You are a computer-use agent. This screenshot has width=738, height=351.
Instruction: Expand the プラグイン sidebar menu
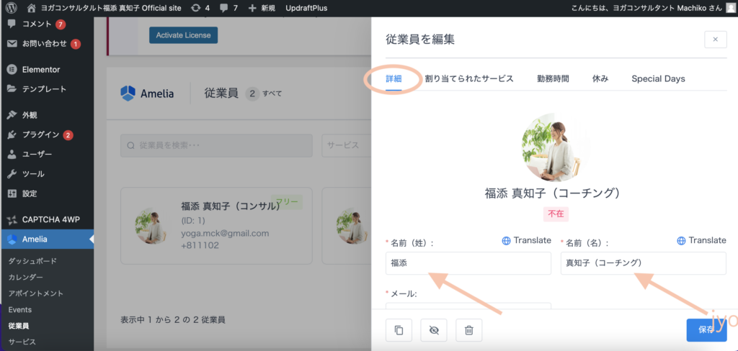tap(40, 135)
